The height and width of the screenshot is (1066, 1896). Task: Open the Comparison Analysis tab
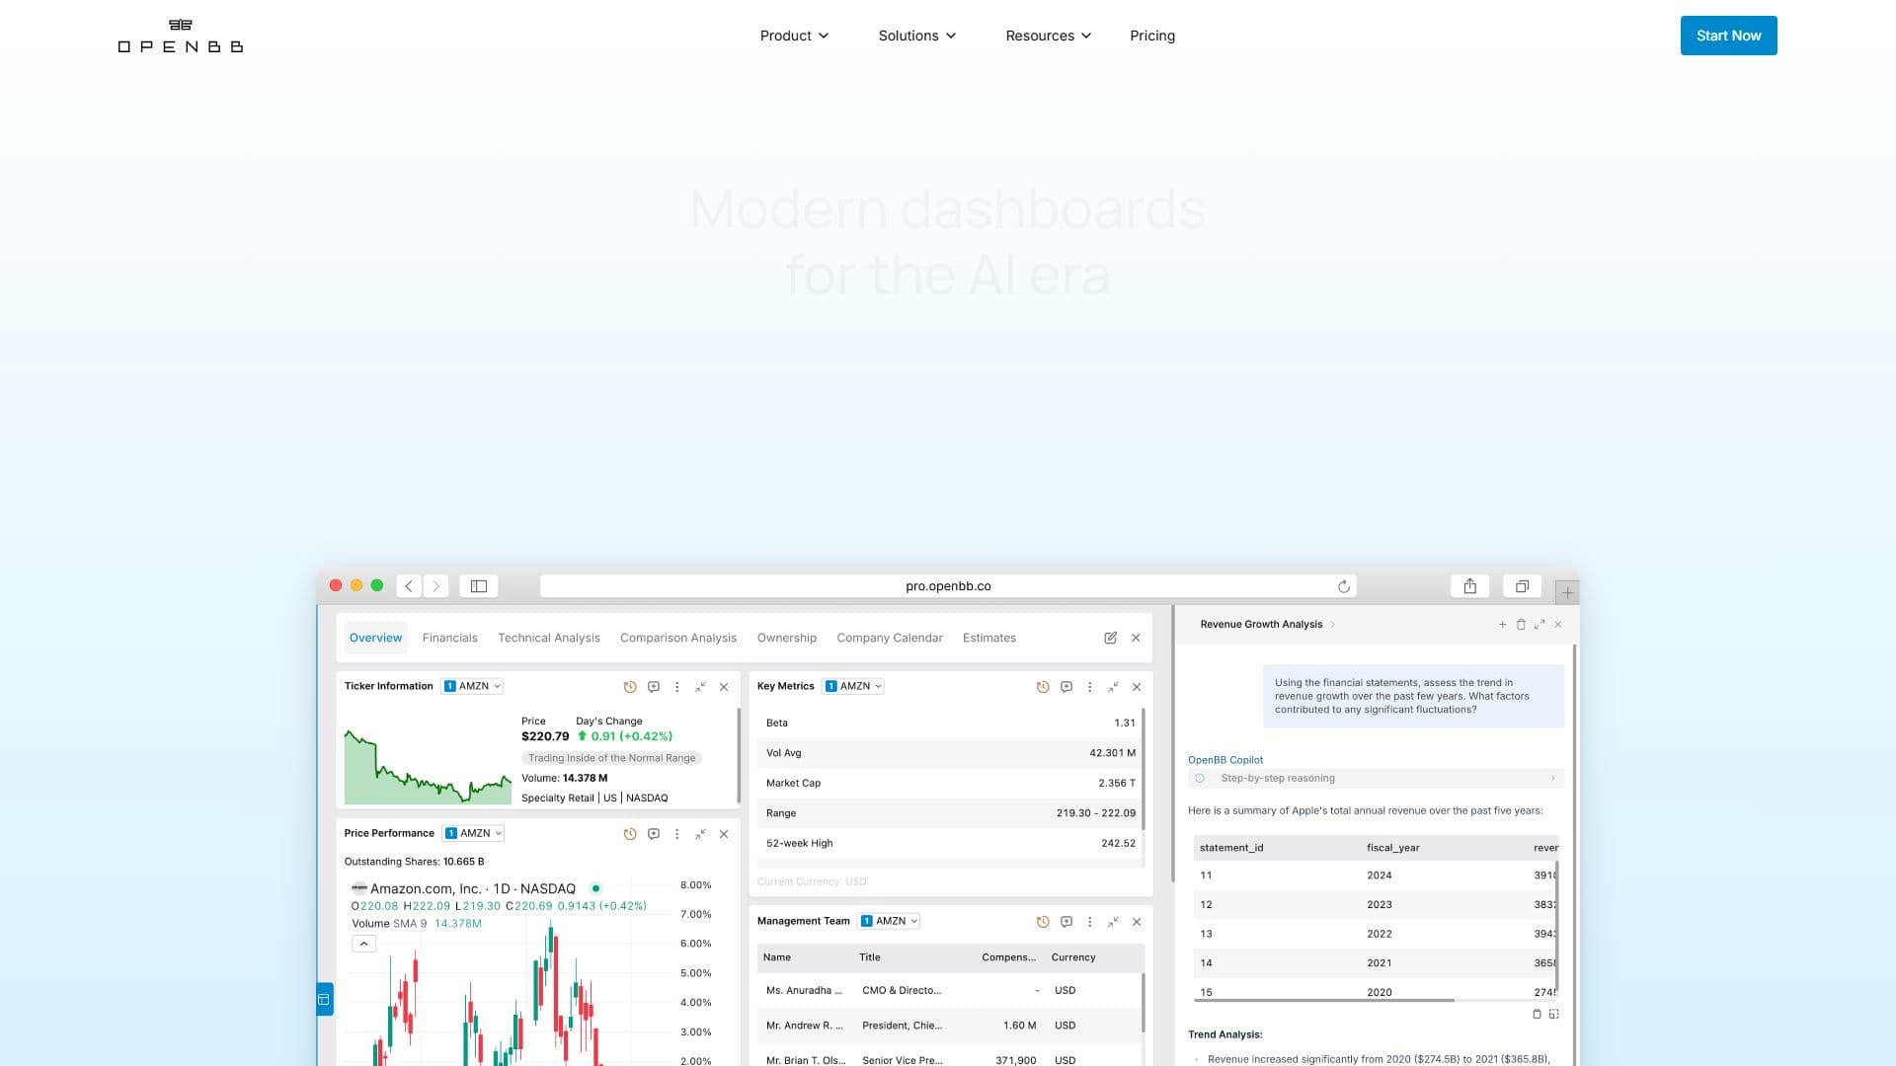pos(678,638)
